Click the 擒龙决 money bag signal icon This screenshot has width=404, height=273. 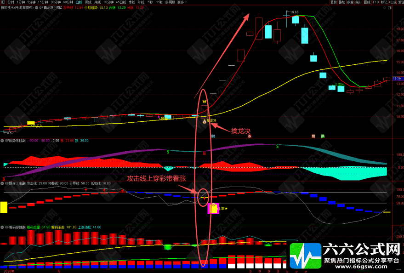(x=205, y=121)
